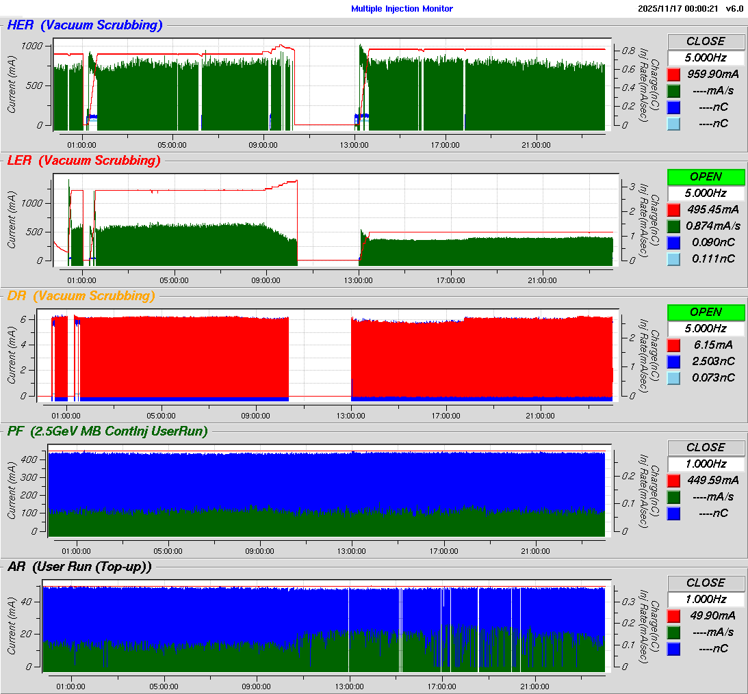Click the LER (Vacuum Scrubbing) panel heading
This screenshot has width=748, height=694.
tap(83, 161)
